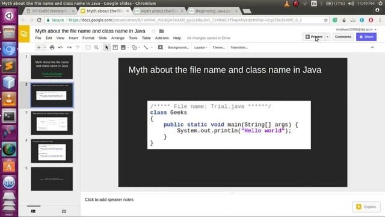385x217 pixels.
Task: Click the Comments button
Action: point(343,37)
